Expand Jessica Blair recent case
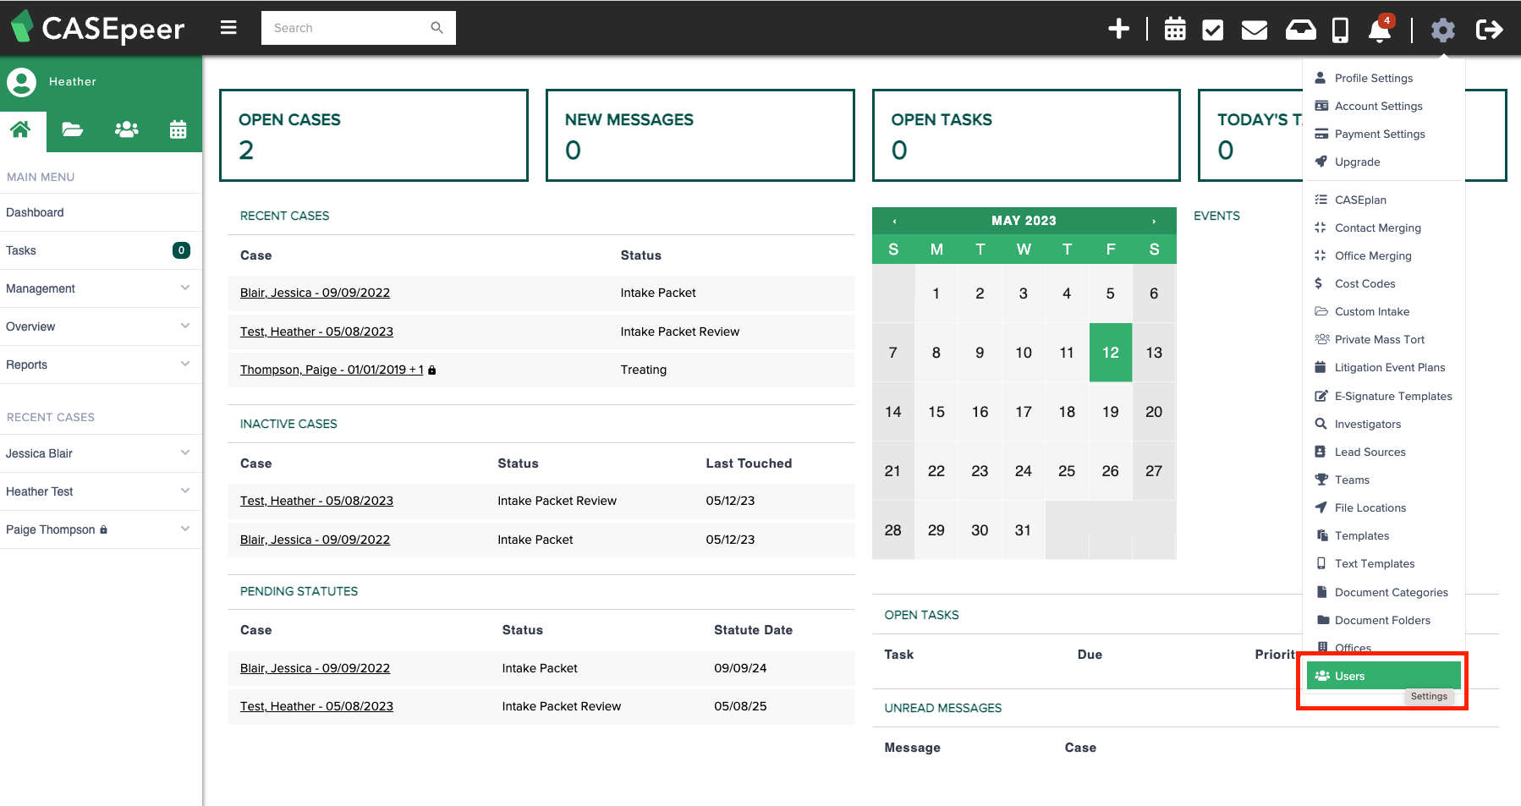The width and height of the screenshot is (1521, 806). 101,453
